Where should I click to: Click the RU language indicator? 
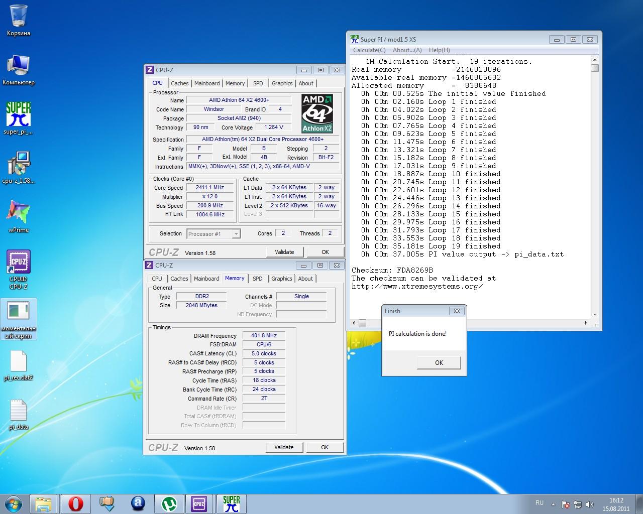(x=539, y=503)
